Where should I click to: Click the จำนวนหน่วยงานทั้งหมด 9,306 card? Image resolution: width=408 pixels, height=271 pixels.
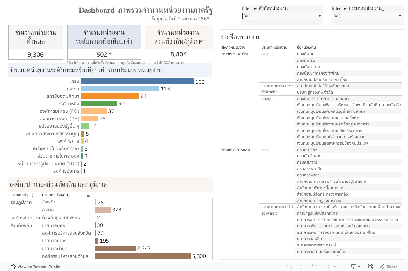pyautogui.click(x=36, y=42)
